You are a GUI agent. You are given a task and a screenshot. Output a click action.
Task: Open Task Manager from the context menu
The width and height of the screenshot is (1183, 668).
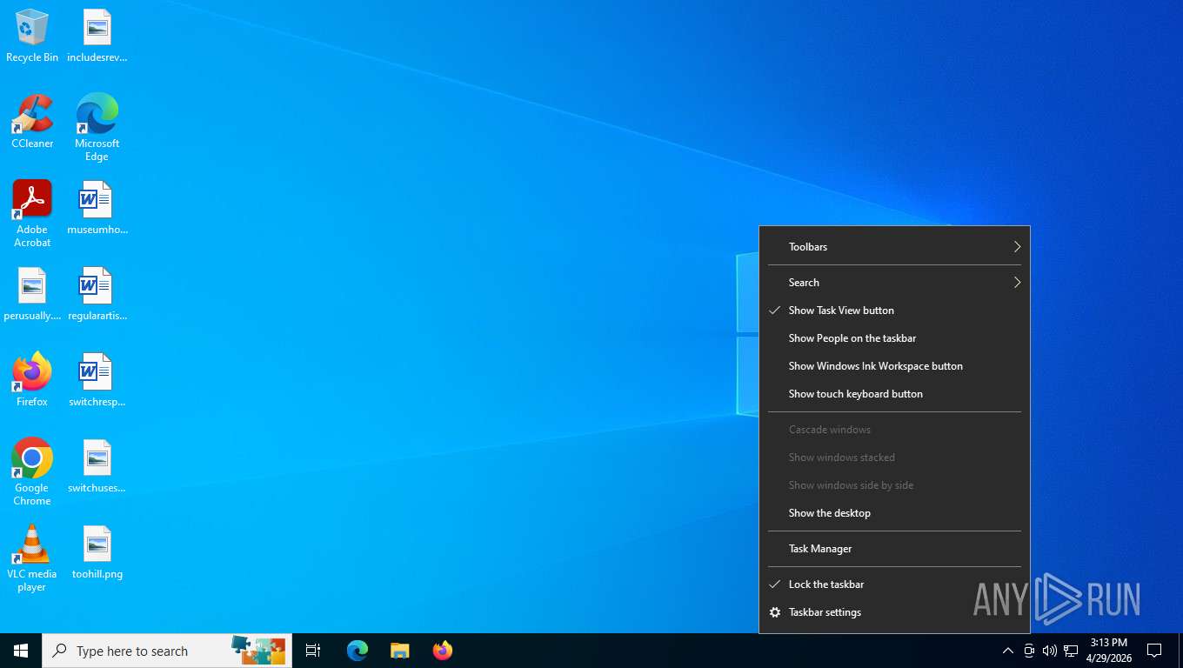coord(894,549)
